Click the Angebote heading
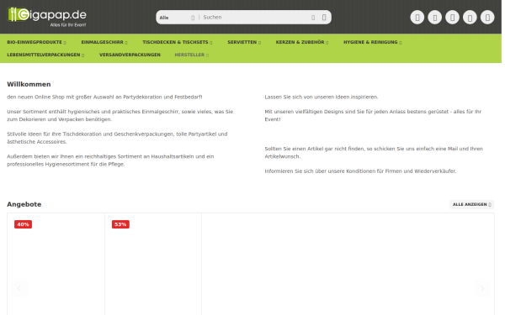This screenshot has height=315, width=505. tap(24, 204)
